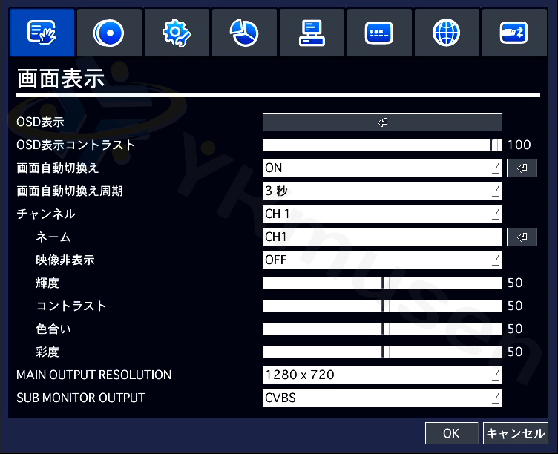Open the computer terminal icon tab
This screenshot has height=454, width=558.
[x=312, y=33]
